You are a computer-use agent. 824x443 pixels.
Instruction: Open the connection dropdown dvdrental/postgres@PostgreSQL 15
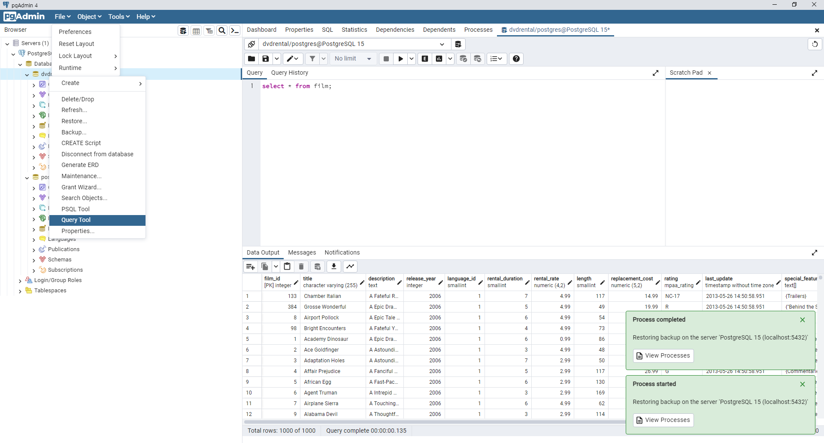pos(355,44)
